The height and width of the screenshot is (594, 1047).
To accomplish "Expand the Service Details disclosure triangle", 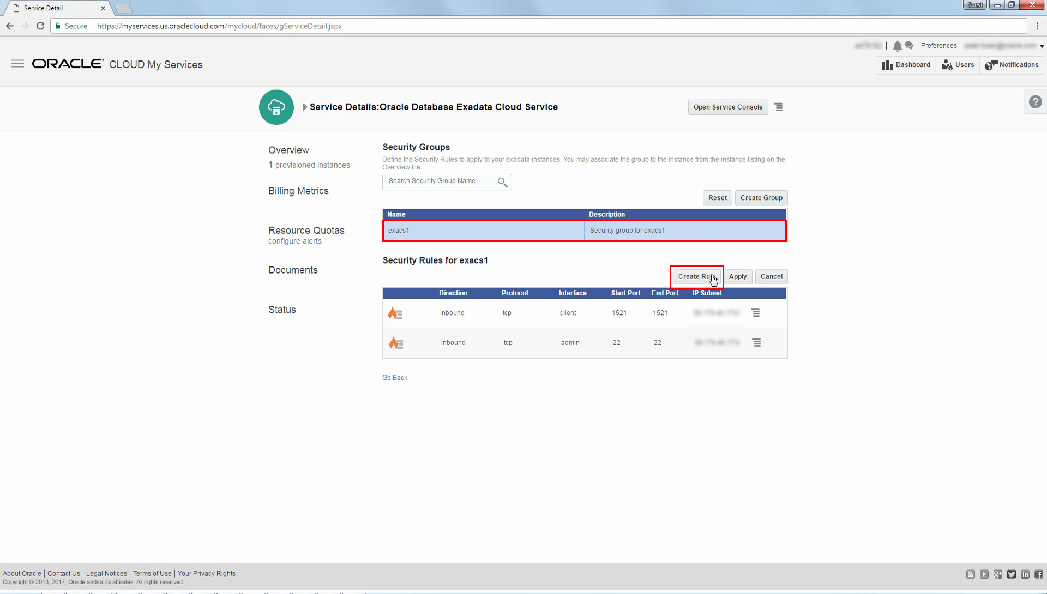I will (305, 107).
